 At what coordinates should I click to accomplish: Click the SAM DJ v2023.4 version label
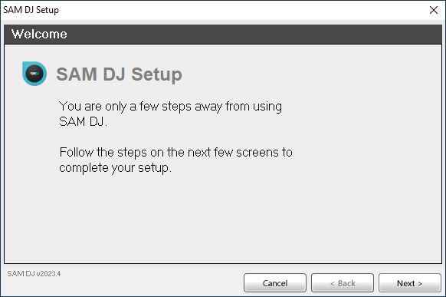pyautogui.click(x=34, y=274)
